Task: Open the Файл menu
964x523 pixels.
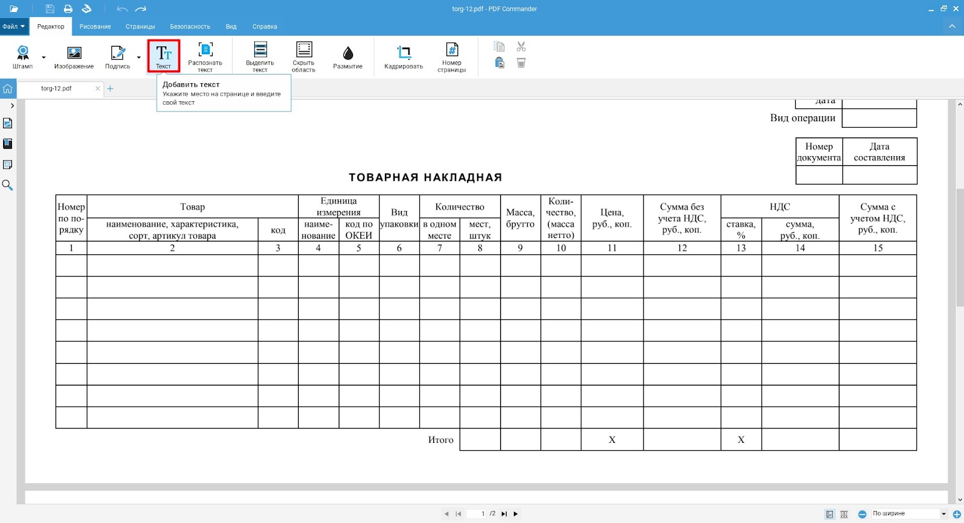Action: 13,27
